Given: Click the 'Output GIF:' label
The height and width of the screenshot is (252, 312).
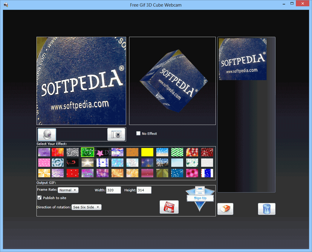Looking at the screenshot, I should pos(46,183).
